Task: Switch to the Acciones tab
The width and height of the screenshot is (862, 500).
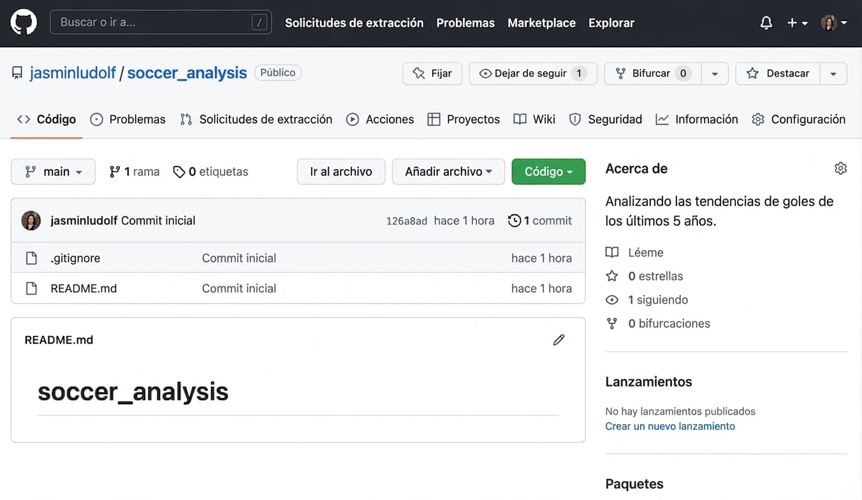Action: click(380, 119)
